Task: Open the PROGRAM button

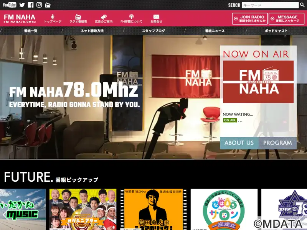Action: tap(277, 143)
